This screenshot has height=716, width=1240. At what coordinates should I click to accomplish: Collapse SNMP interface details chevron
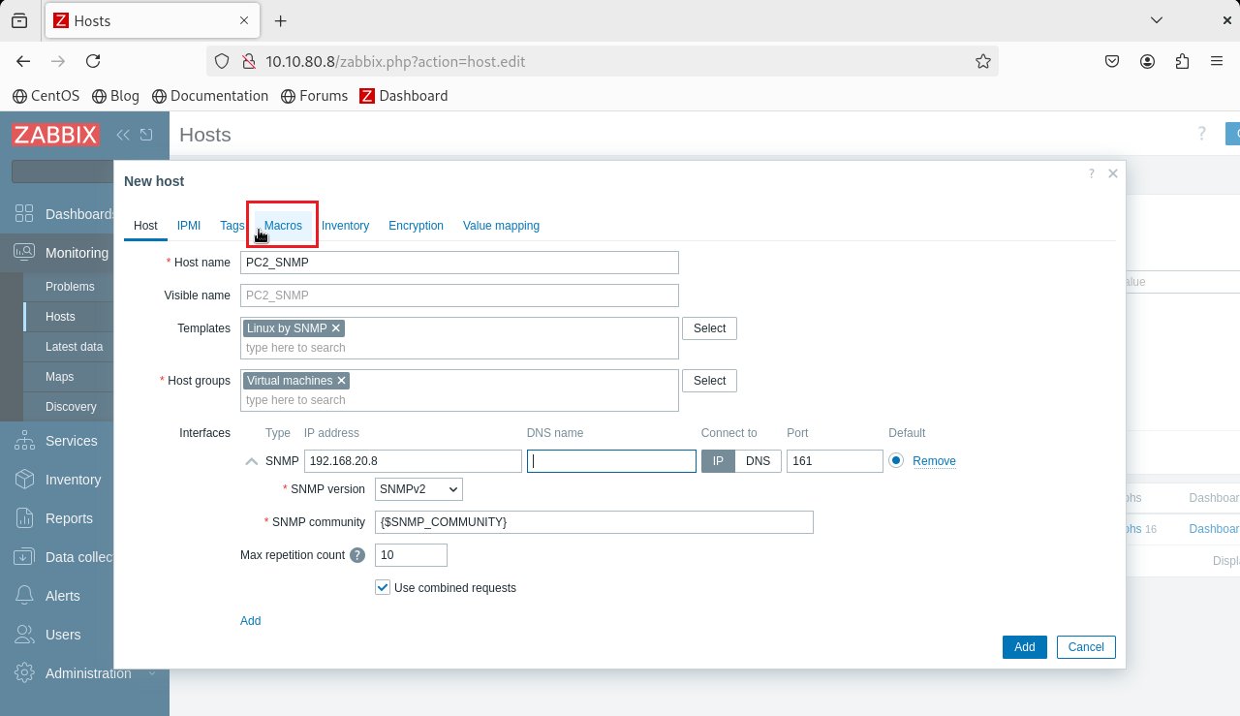point(251,461)
